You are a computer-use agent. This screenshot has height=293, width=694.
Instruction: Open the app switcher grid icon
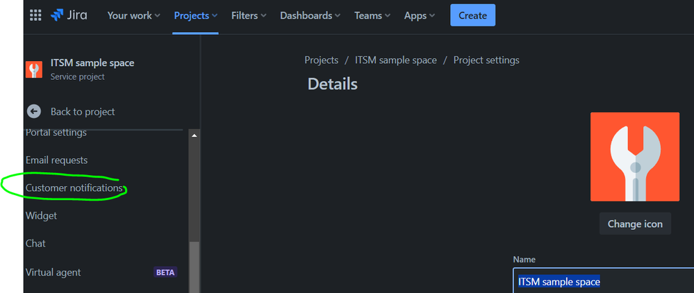click(x=35, y=15)
